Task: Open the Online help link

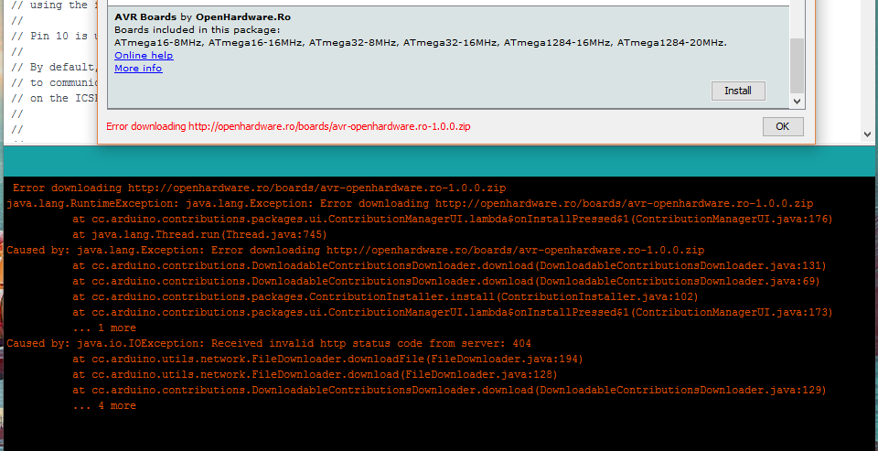Action: pos(144,56)
